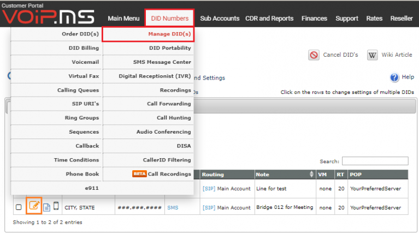Open the DID Numbers dropdown menu

pyautogui.click(x=170, y=18)
